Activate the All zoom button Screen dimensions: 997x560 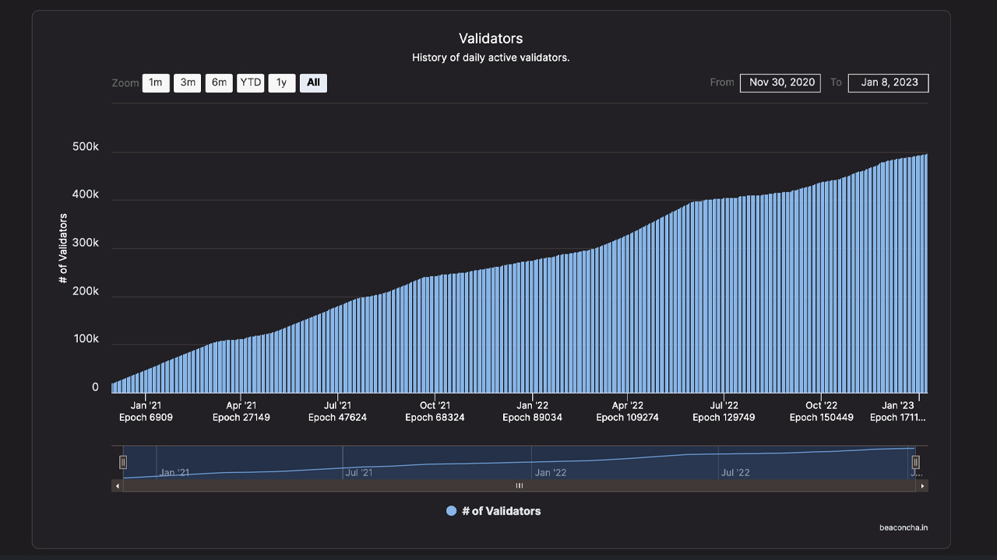[x=313, y=82]
